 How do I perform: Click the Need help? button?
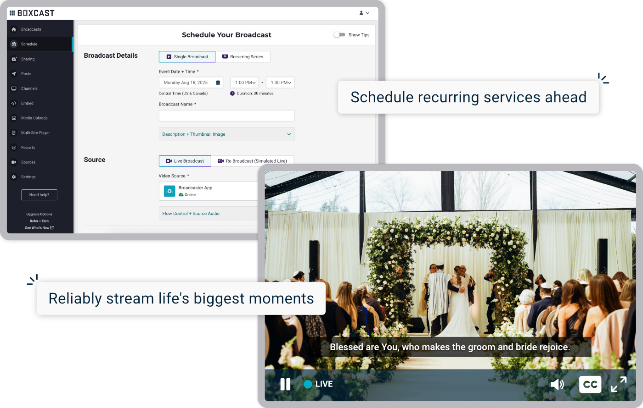coord(39,195)
